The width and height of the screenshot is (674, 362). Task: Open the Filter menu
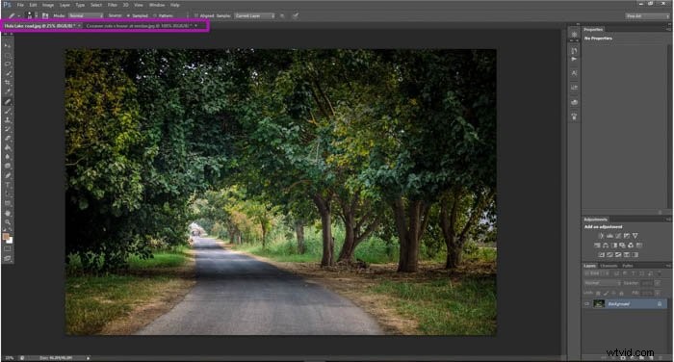click(113, 5)
